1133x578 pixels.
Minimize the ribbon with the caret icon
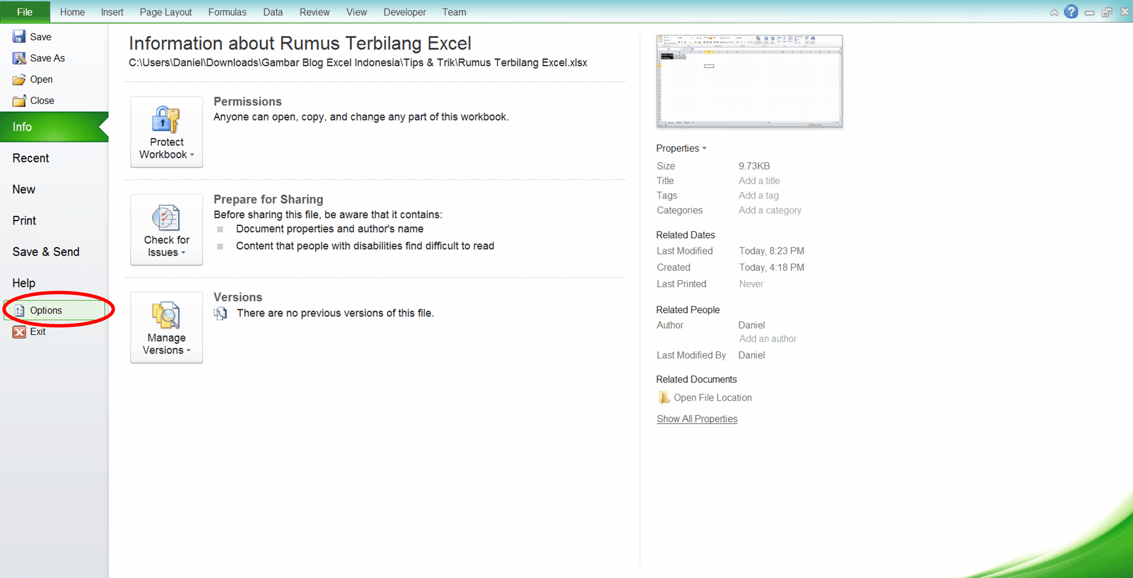(x=1054, y=12)
